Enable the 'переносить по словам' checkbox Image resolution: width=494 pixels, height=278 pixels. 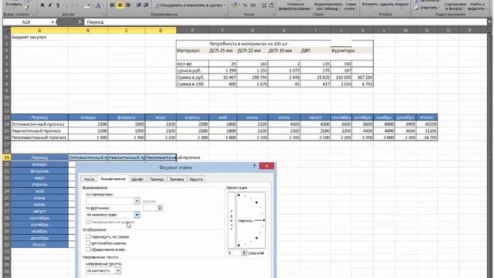click(x=88, y=236)
